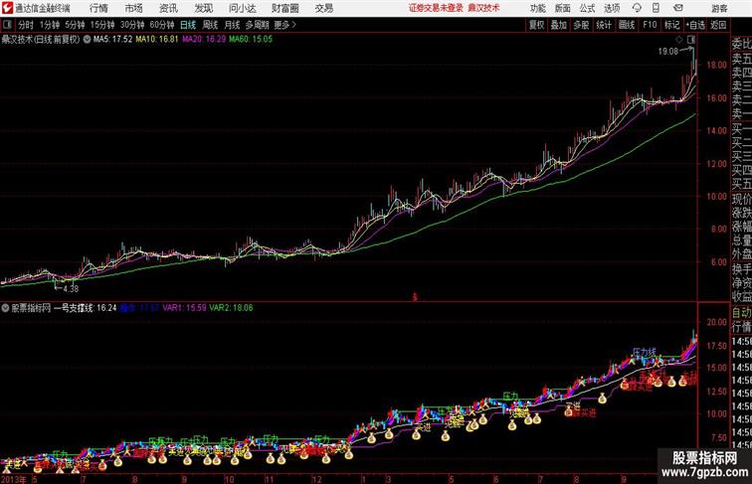The height and width of the screenshot is (484, 752).
Task: Click the MA5: 17.52 value
Action: [112, 40]
